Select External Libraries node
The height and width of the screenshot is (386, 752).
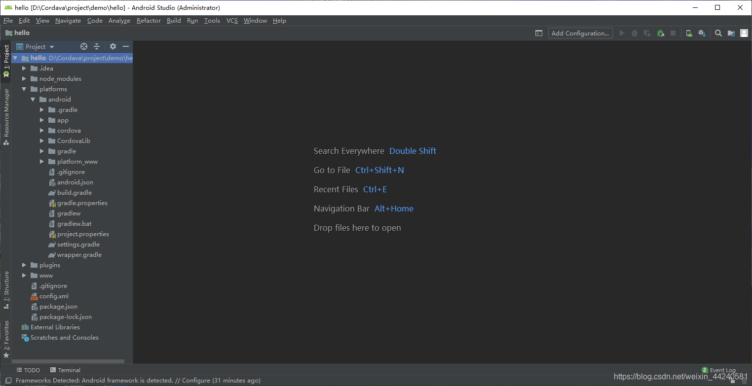[50, 327]
